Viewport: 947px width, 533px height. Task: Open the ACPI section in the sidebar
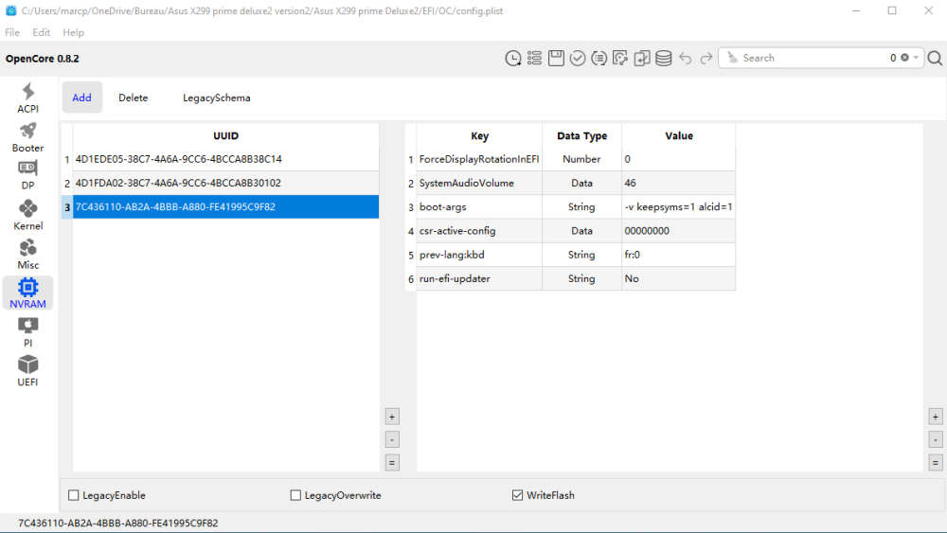point(27,98)
